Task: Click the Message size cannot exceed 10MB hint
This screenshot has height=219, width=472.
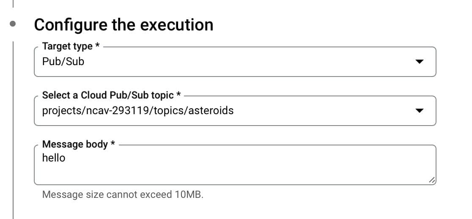Action: 123,195
